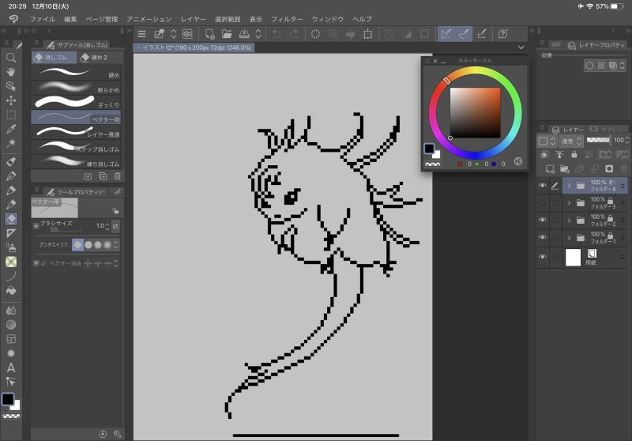This screenshot has width=632, height=441.
Task: Expand フォルダー4 folder chevron
Action: 569,186
